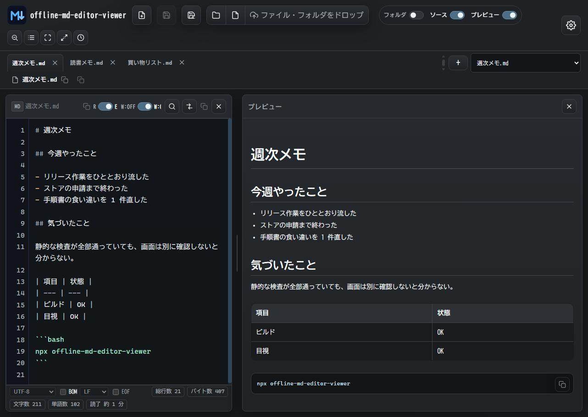Toggle the フォルダ switch
588x417 pixels.
point(416,15)
